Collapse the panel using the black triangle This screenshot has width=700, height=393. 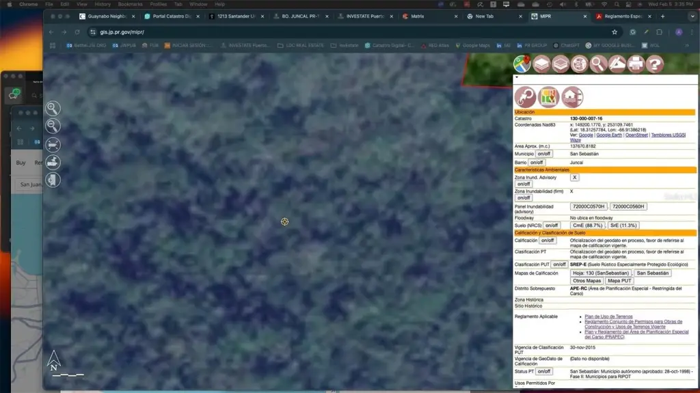point(517,78)
